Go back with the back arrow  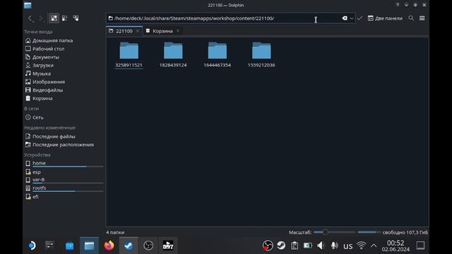click(30, 18)
